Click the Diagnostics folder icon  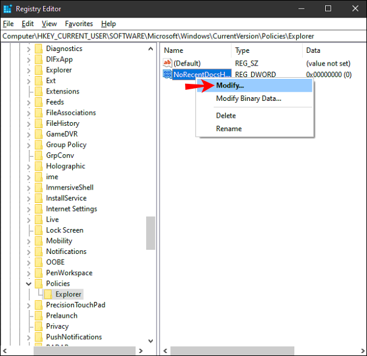(39, 49)
